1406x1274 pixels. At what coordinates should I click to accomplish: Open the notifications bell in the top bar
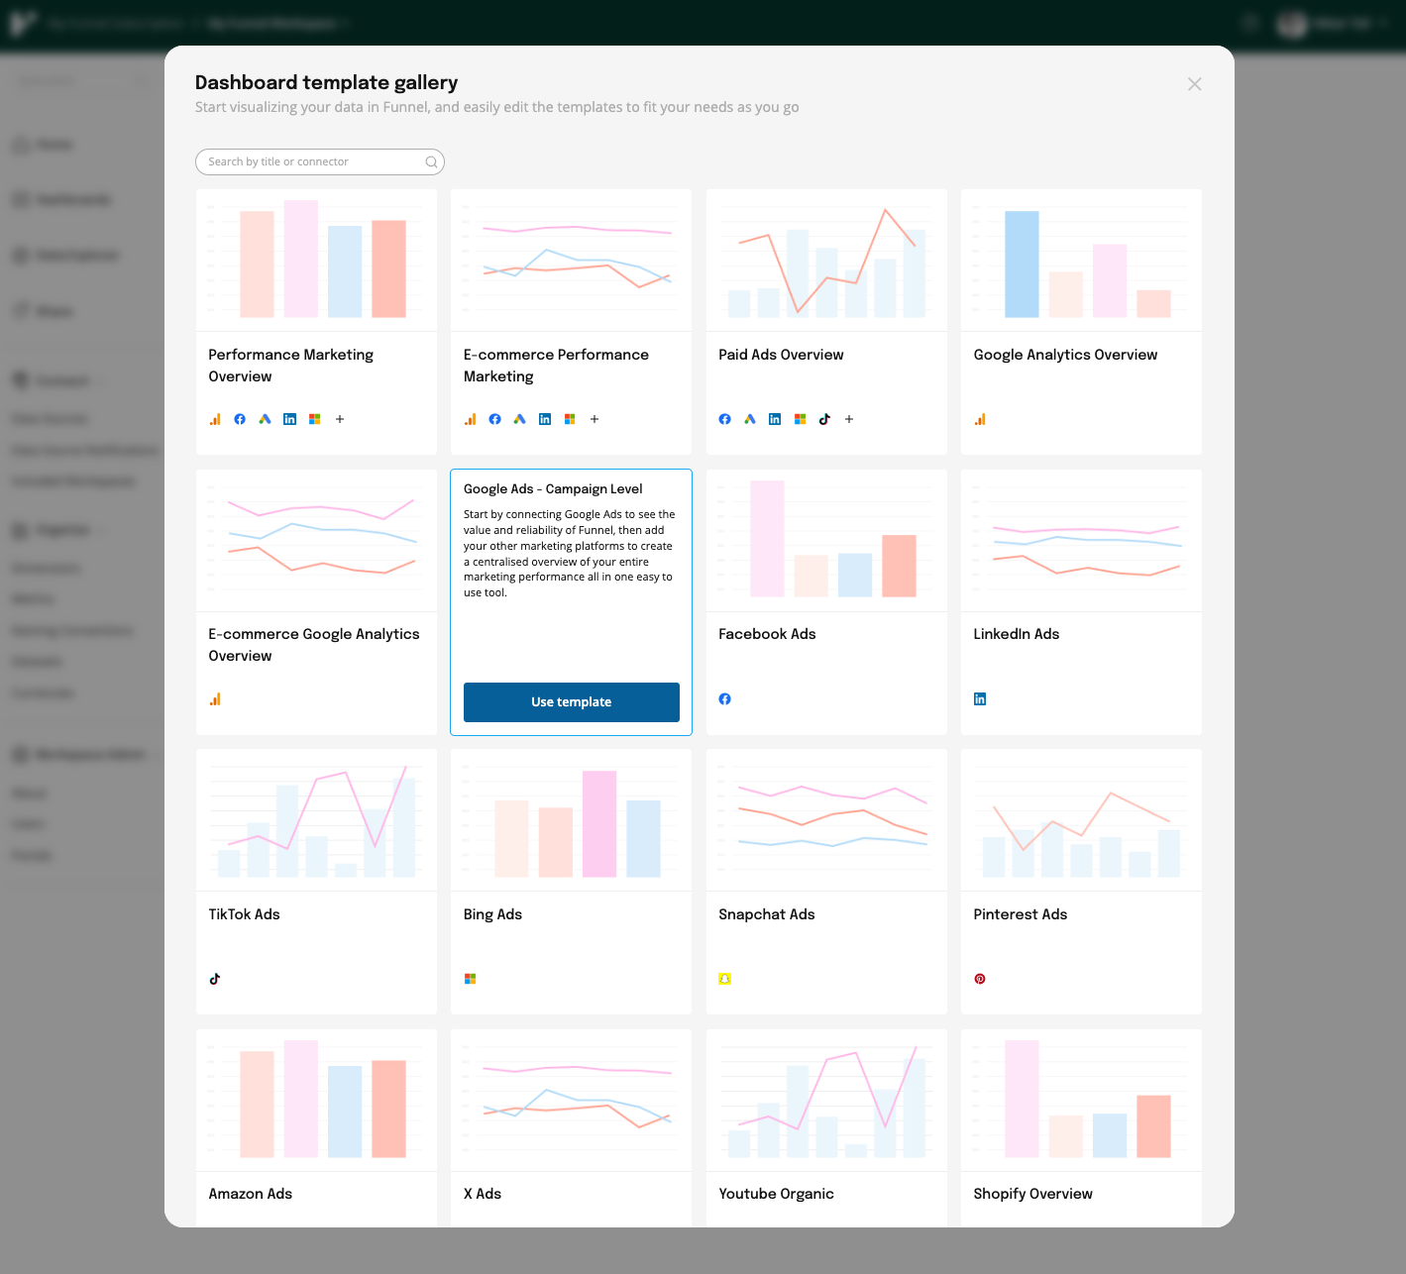[x=1249, y=22]
